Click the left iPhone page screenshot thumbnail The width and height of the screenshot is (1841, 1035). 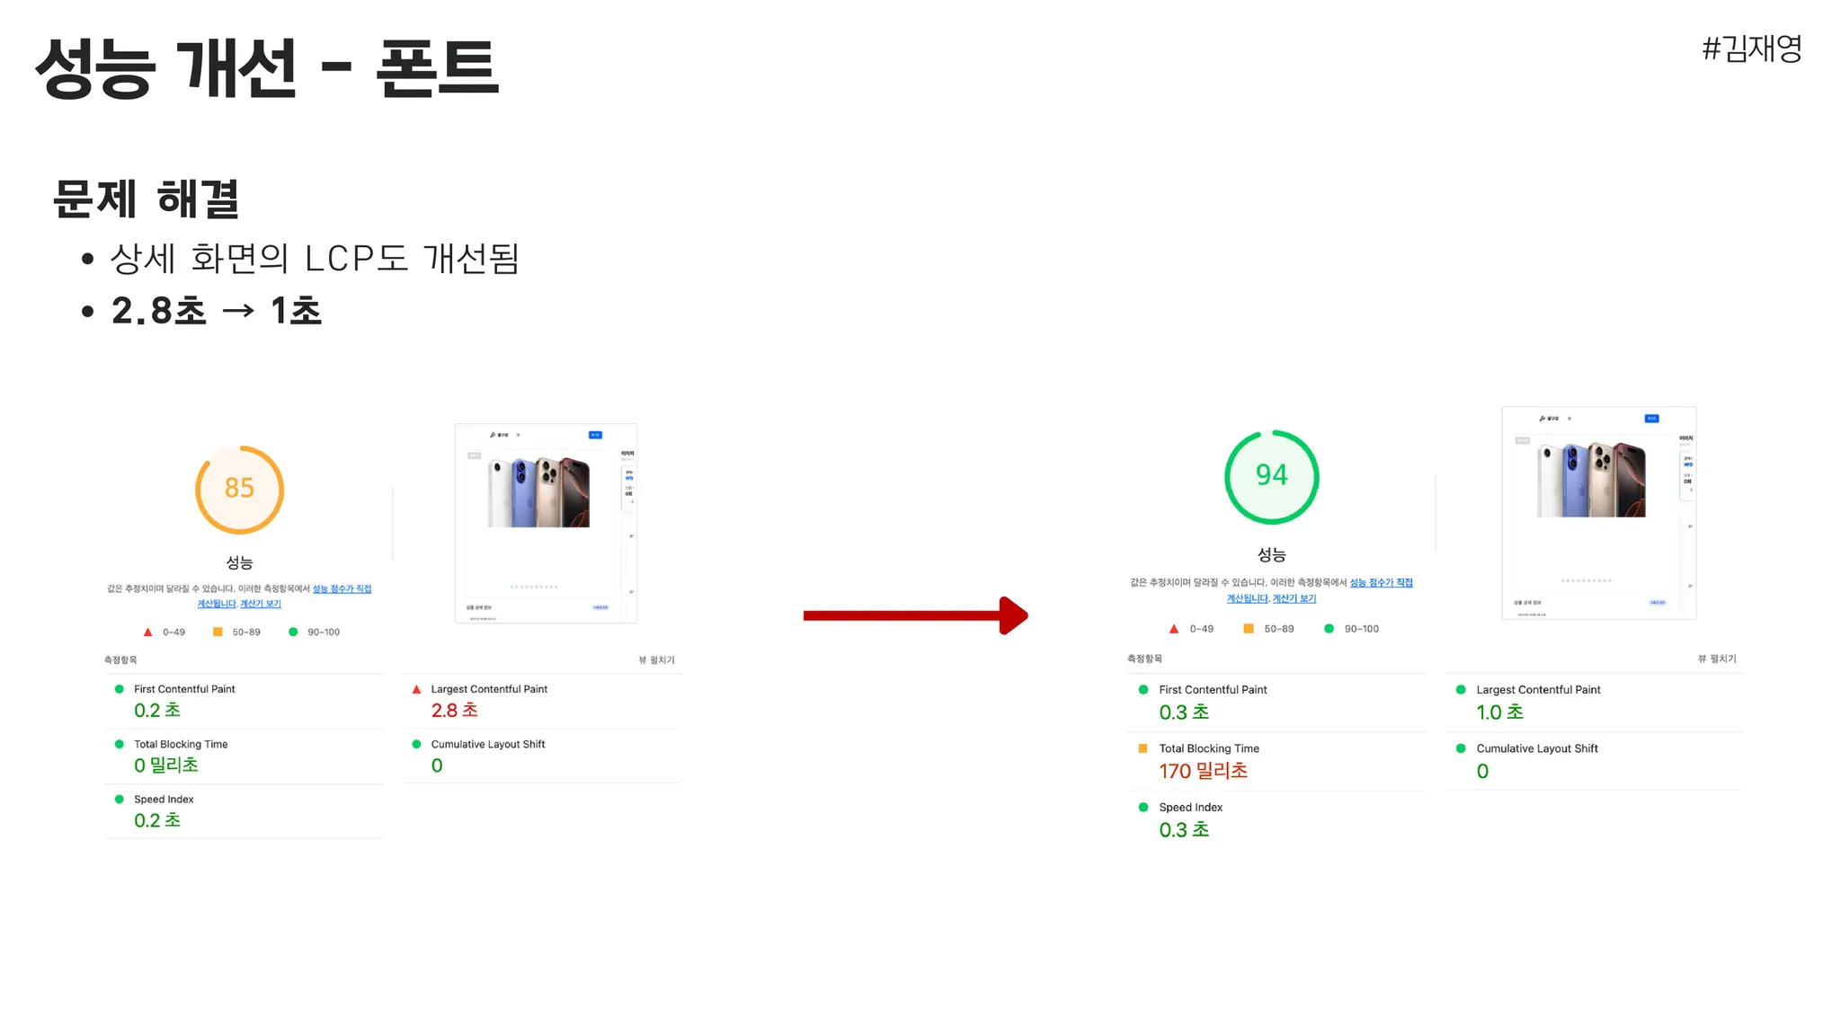546,524
